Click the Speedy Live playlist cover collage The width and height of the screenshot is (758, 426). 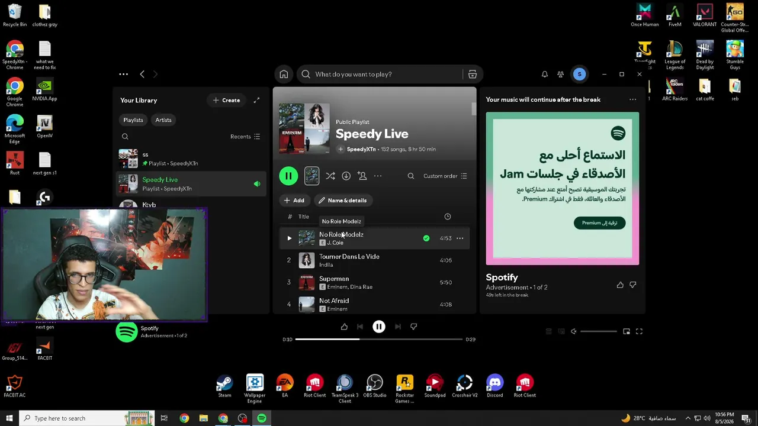click(x=304, y=129)
